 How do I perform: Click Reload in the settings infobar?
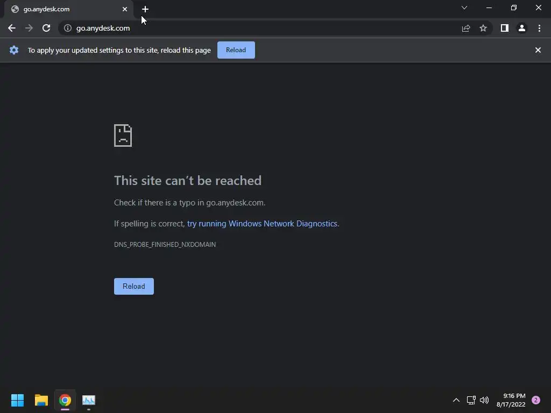(x=236, y=50)
